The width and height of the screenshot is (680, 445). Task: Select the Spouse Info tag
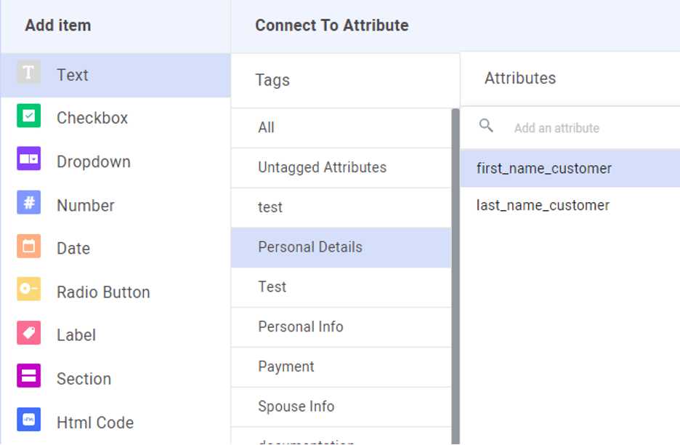tap(296, 406)
